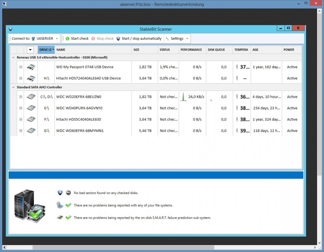The image size is (324, 252).
Task: Click the thermometer icon for WD My Passport
Action: click(x=237, y=67)
